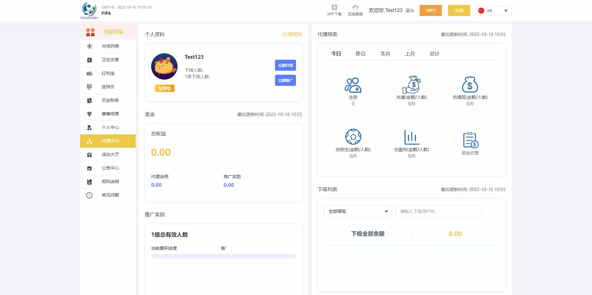592x295 pixels.
Task: Click the coin icon beside 红利宝
Action: click(x=89, y=73)
